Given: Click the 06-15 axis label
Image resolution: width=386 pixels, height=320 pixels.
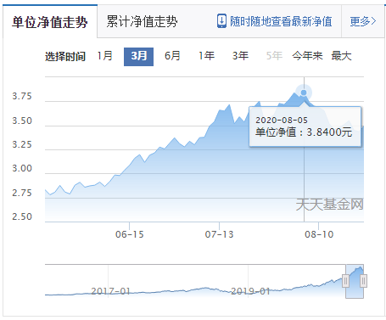Looking at the screenshot, I should click(130, 234).
